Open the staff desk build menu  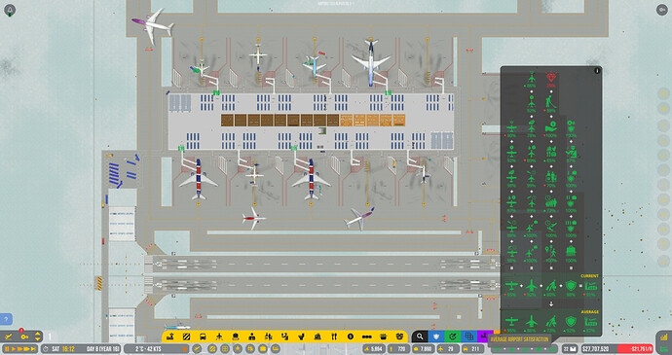[x=251, y=337]
